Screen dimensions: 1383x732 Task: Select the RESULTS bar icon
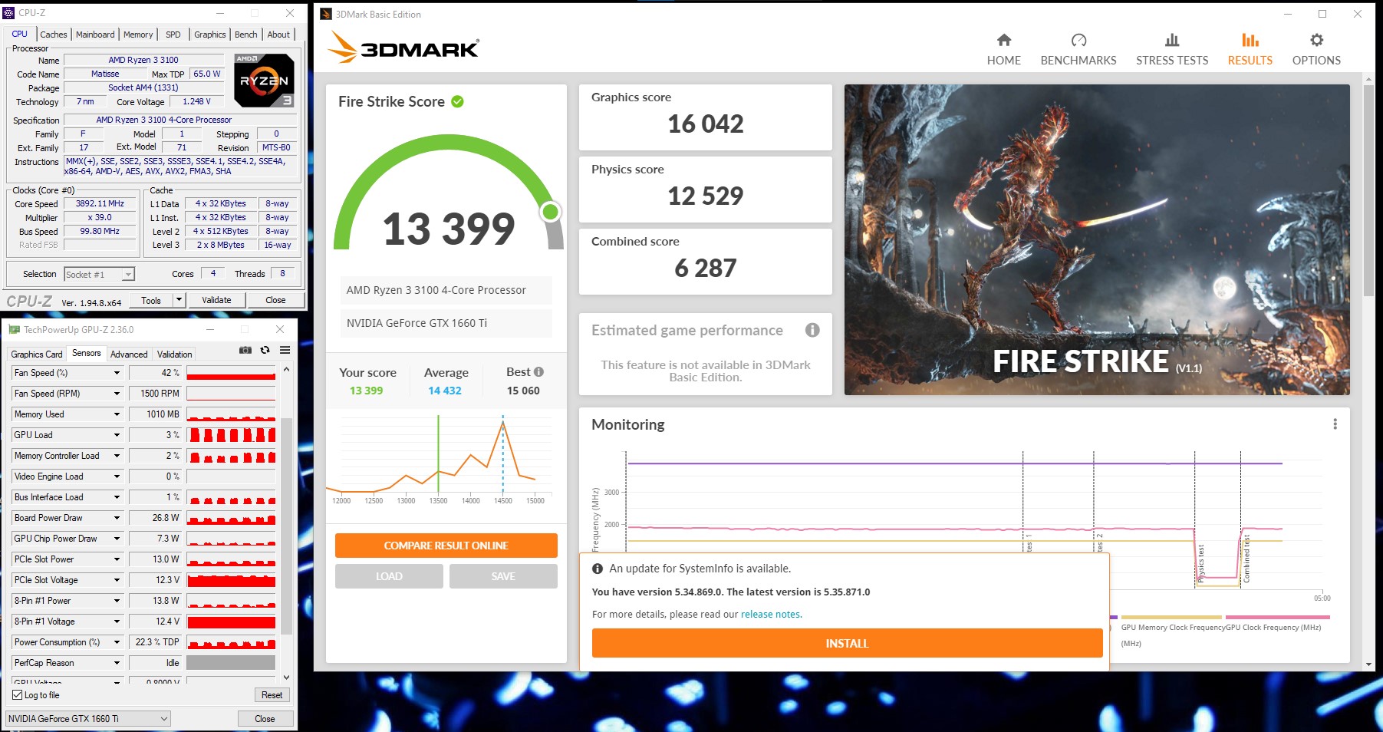tap(1250, 40)
